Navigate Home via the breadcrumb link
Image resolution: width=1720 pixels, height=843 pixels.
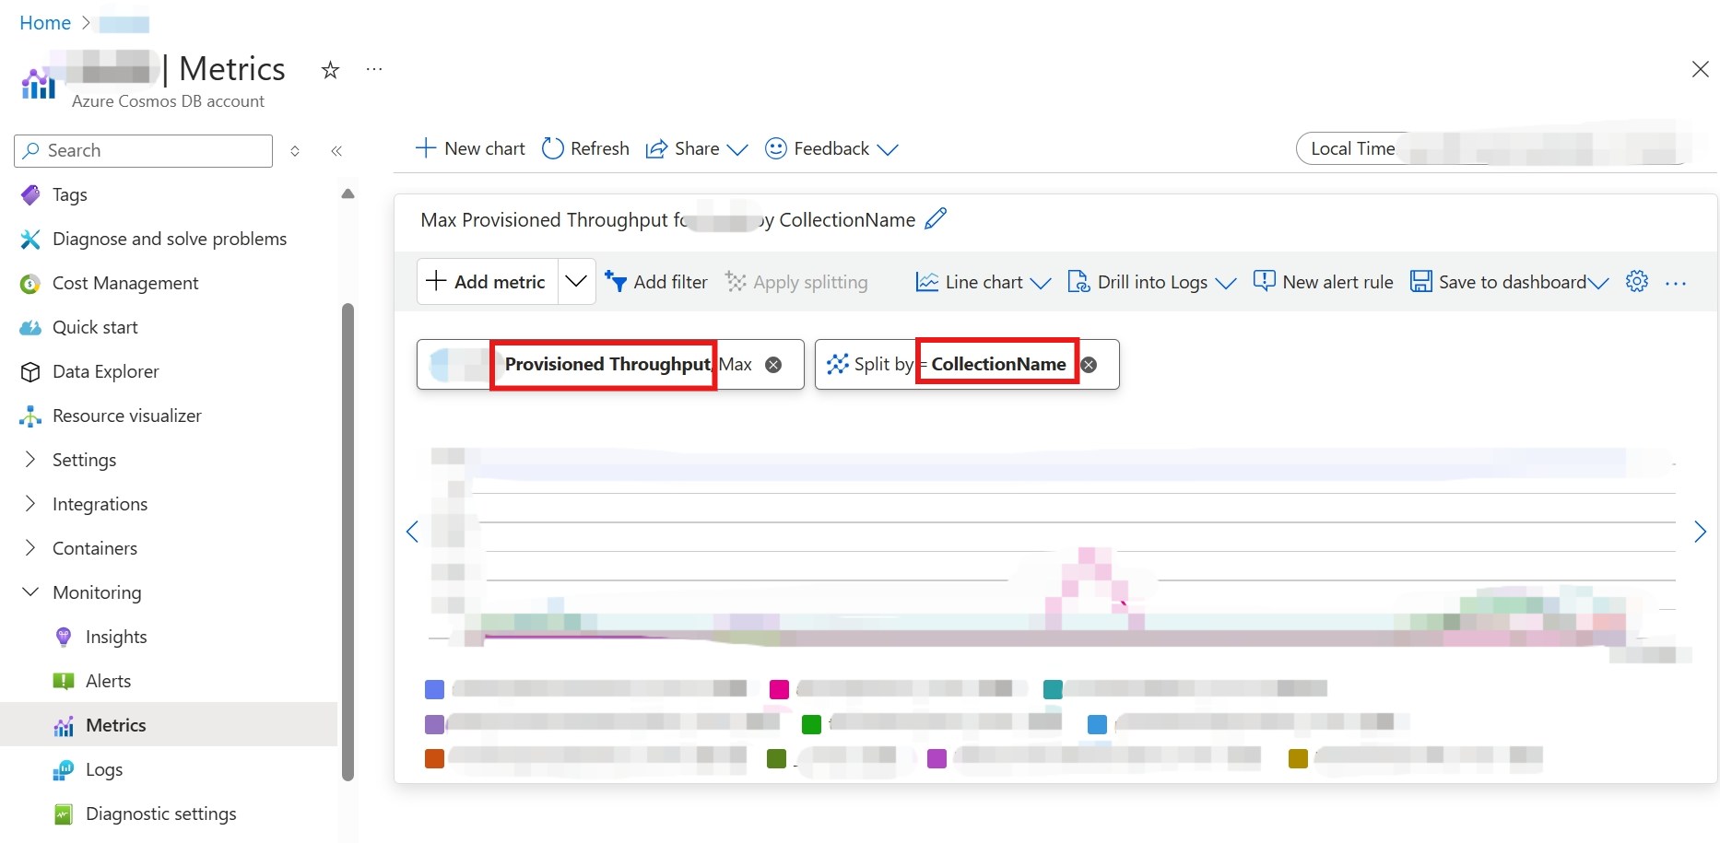44,22
